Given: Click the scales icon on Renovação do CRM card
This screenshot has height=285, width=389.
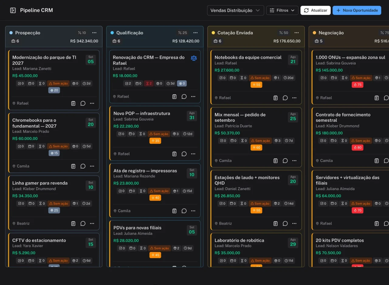Looking at the screenshot, I should 194,58.
